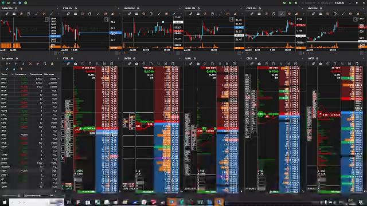The image size is (367, 206).
Task: Select the line drawing tool in the leftmost chart toolbar
Action: (37, 14)
